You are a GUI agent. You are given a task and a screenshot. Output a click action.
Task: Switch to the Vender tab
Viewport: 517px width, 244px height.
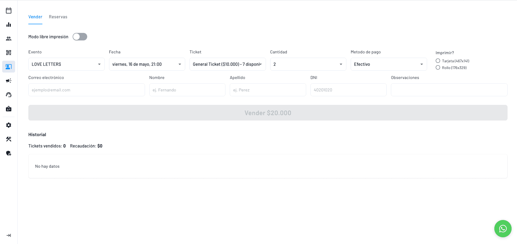coord(35,17)
